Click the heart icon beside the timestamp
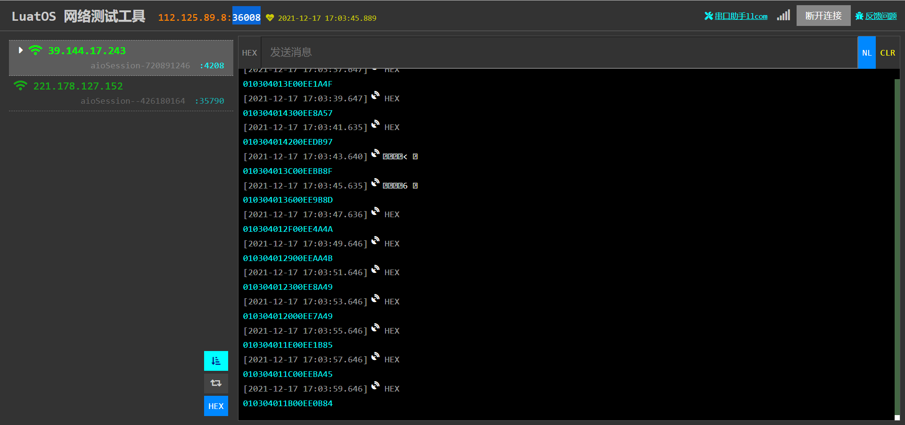The image size is (905, 425). pyautogui.click(x=270, y=18)
